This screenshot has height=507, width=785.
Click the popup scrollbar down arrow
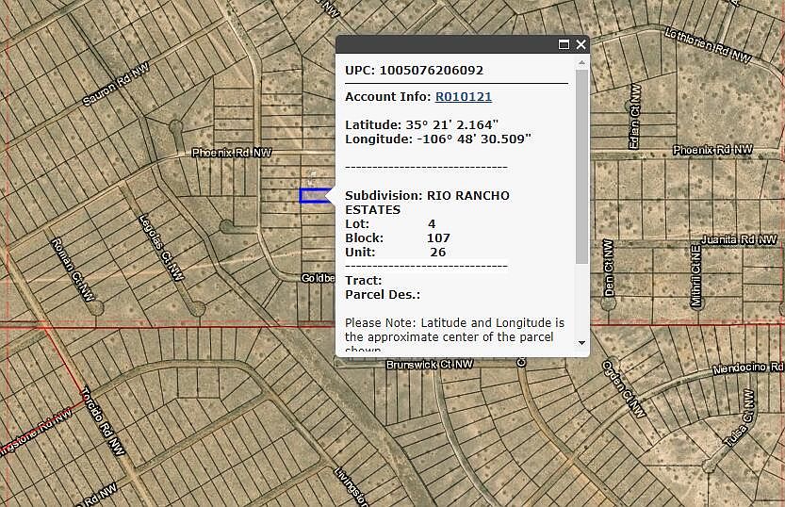(581, 343)
